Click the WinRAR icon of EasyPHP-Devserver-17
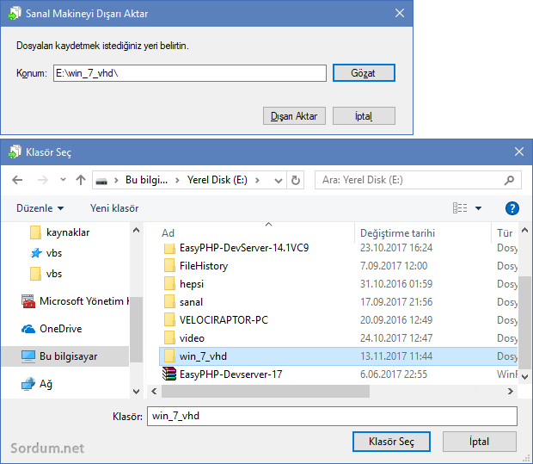533x464 pixels. pyautogui.click(x=169, y=374)
